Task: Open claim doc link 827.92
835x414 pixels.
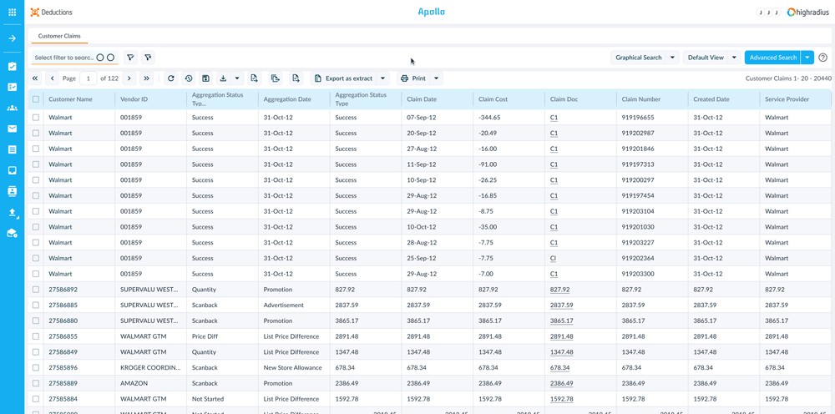Action: (559, 290)
